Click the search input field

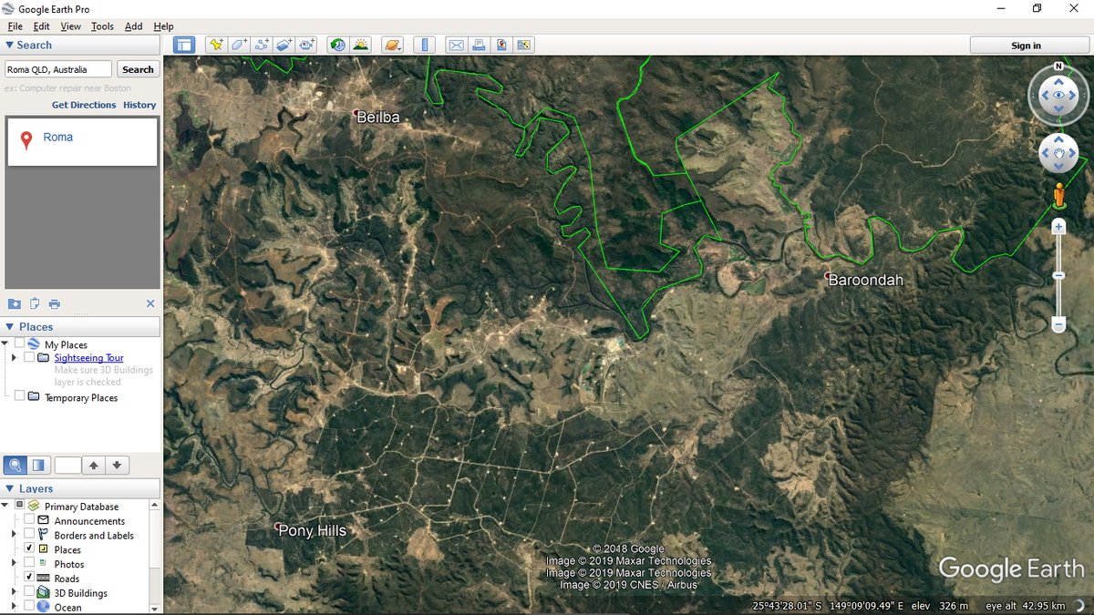coord(58,69)
